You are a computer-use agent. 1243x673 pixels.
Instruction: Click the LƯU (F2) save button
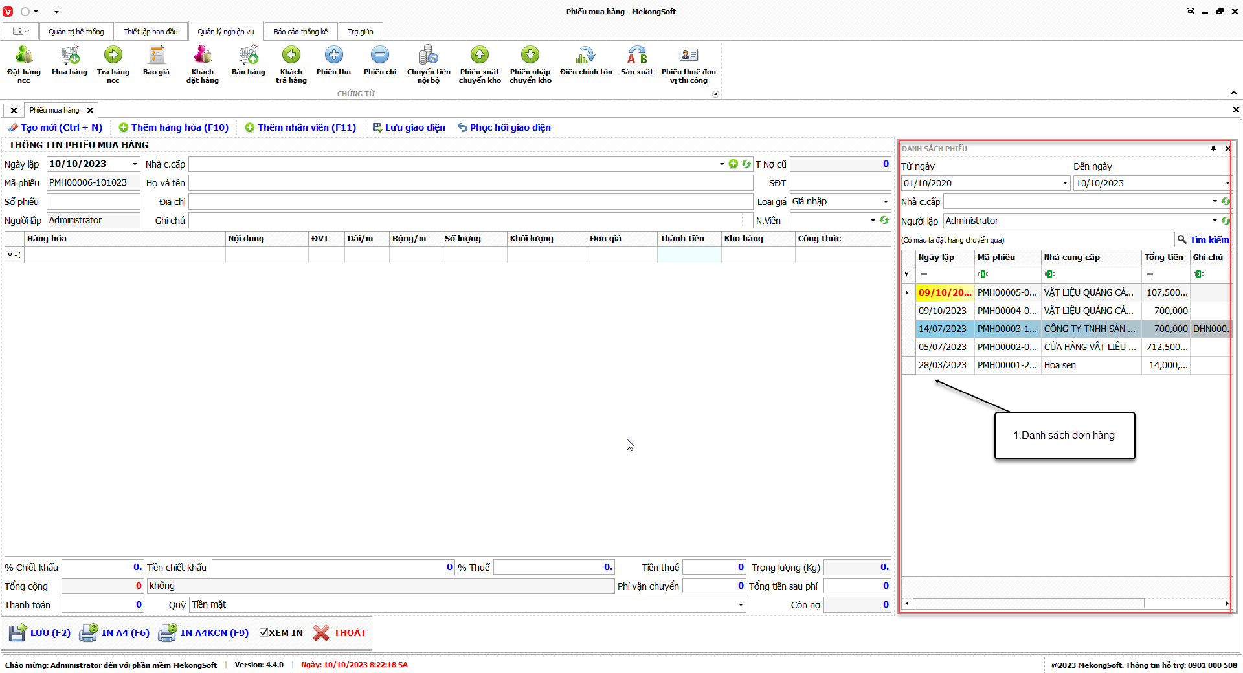[x=40, y=633]
